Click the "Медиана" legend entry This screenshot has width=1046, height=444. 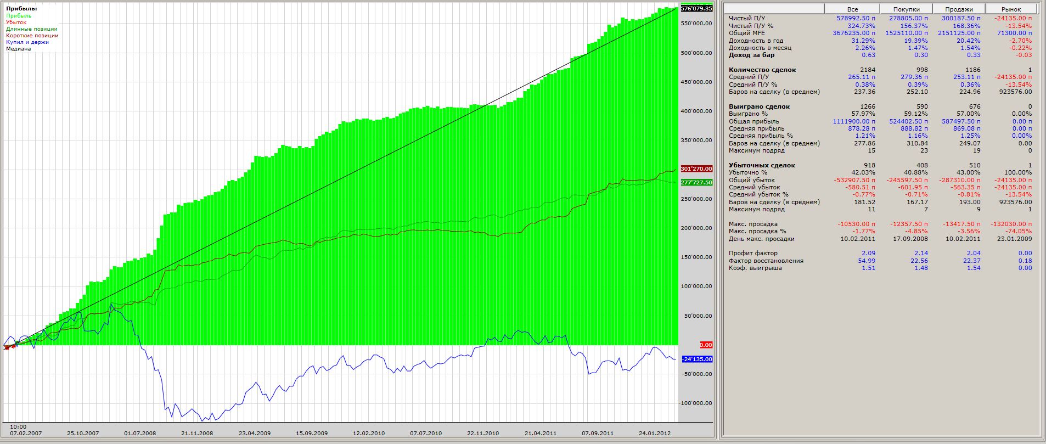coord(19,49)
